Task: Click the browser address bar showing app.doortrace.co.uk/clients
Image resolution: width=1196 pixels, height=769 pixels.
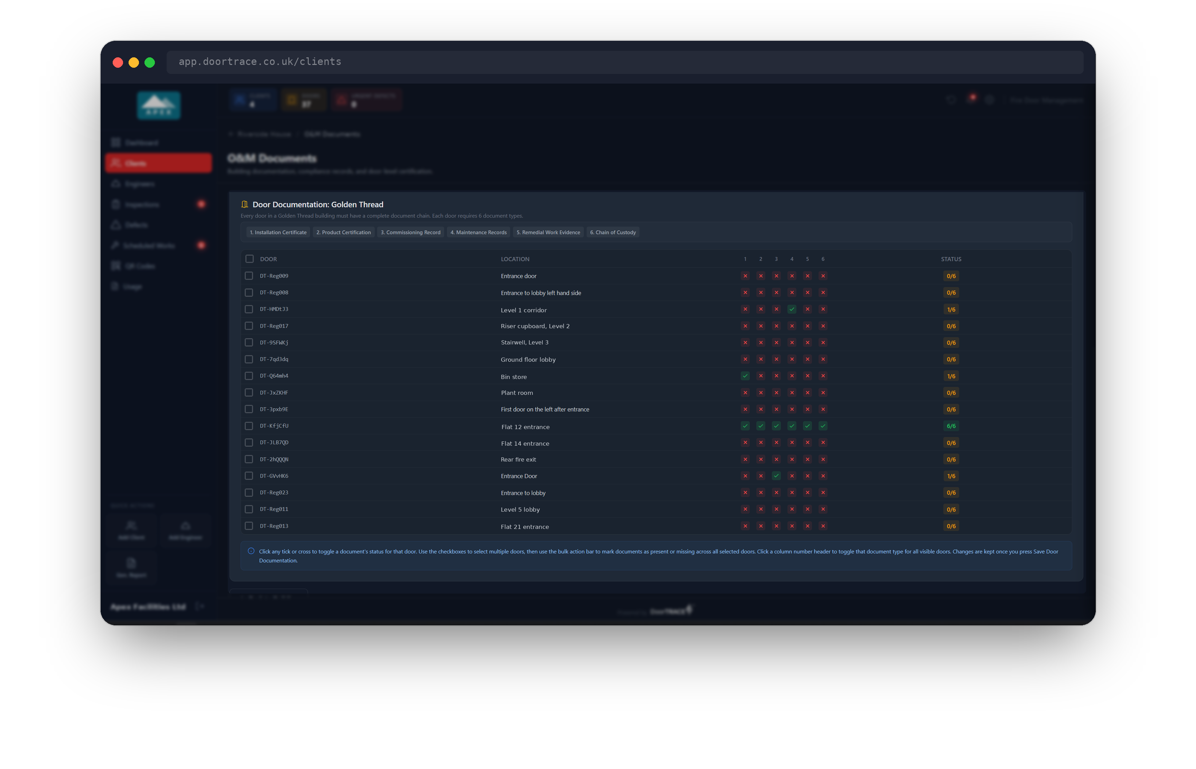Action: tap(625, 62)
